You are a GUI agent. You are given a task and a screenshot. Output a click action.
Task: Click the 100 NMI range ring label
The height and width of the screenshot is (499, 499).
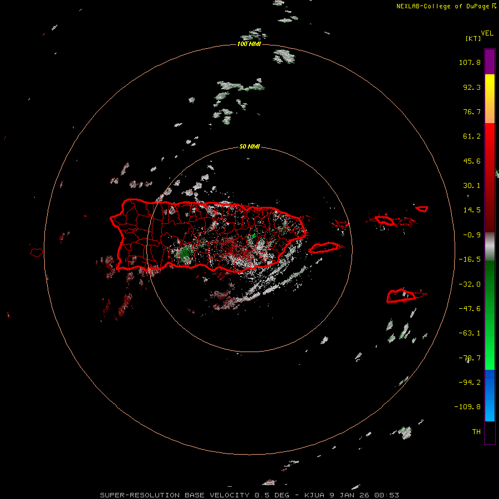coord(249,44)
